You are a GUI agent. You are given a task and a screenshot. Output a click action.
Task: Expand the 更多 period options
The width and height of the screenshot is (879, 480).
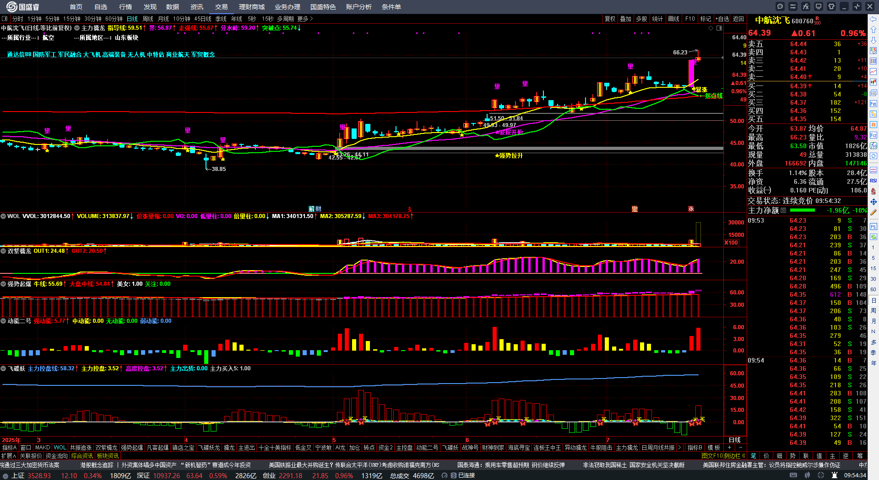pyautogui.click(x=305, y=19)
